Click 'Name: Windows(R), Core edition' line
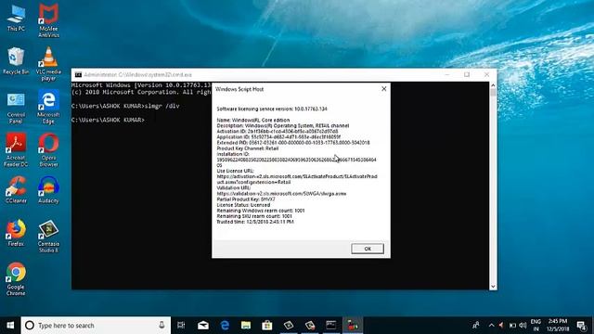The width and height of the screenshot is (594, 334). pos(253,120)
